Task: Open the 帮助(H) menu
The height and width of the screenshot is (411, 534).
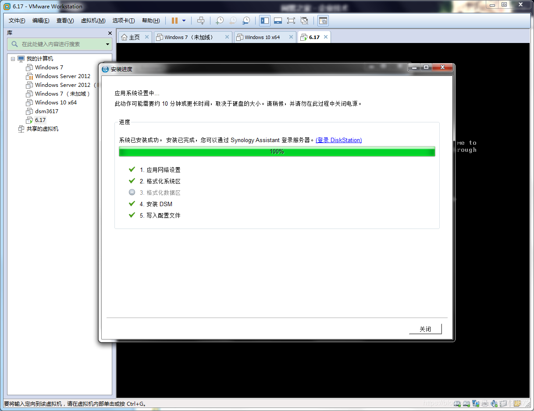Action: coord(150,21)
